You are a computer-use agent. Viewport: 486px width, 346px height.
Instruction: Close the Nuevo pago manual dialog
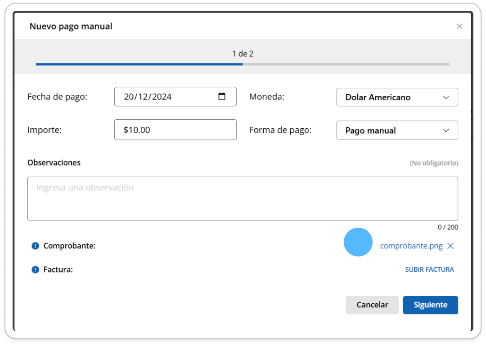click(459, 27)
